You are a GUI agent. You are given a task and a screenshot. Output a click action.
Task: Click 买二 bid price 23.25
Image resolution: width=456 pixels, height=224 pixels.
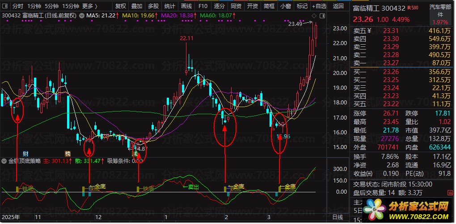click(x=391, y=80)
